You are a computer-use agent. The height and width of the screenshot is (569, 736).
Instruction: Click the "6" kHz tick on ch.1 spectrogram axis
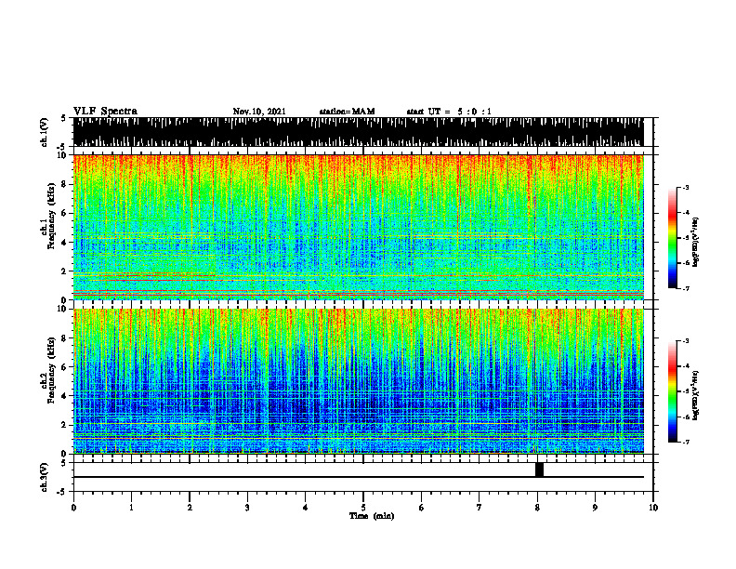click(x=65, y=214)
